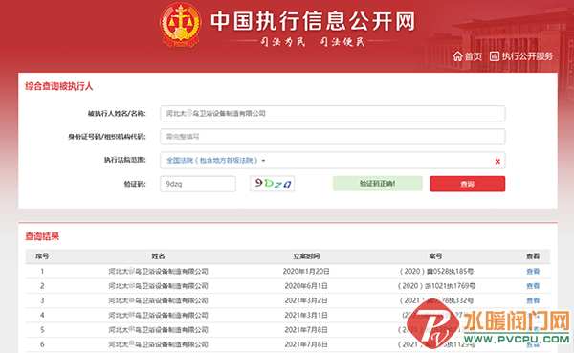Focus the 身份证号码/组织机构代码 input field
574x353 pixels.
pyautogui.click(x=332, y=137)
